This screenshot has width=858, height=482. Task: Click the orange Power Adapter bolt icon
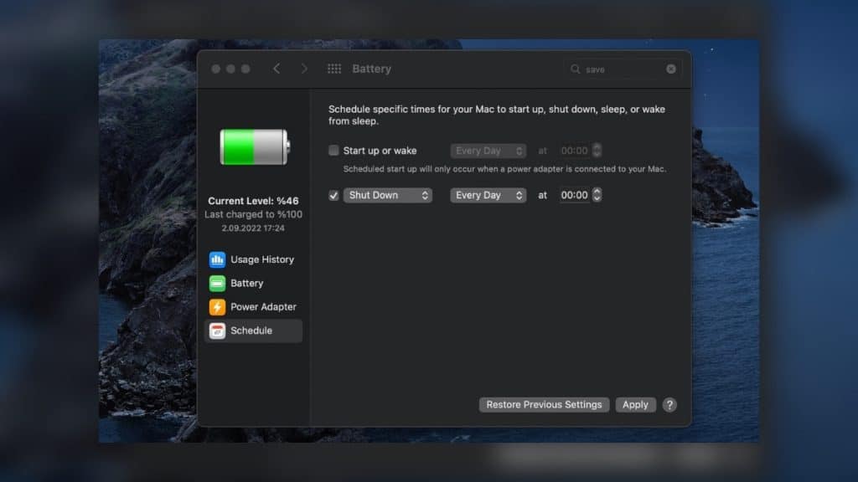click(x=217, y=306)
